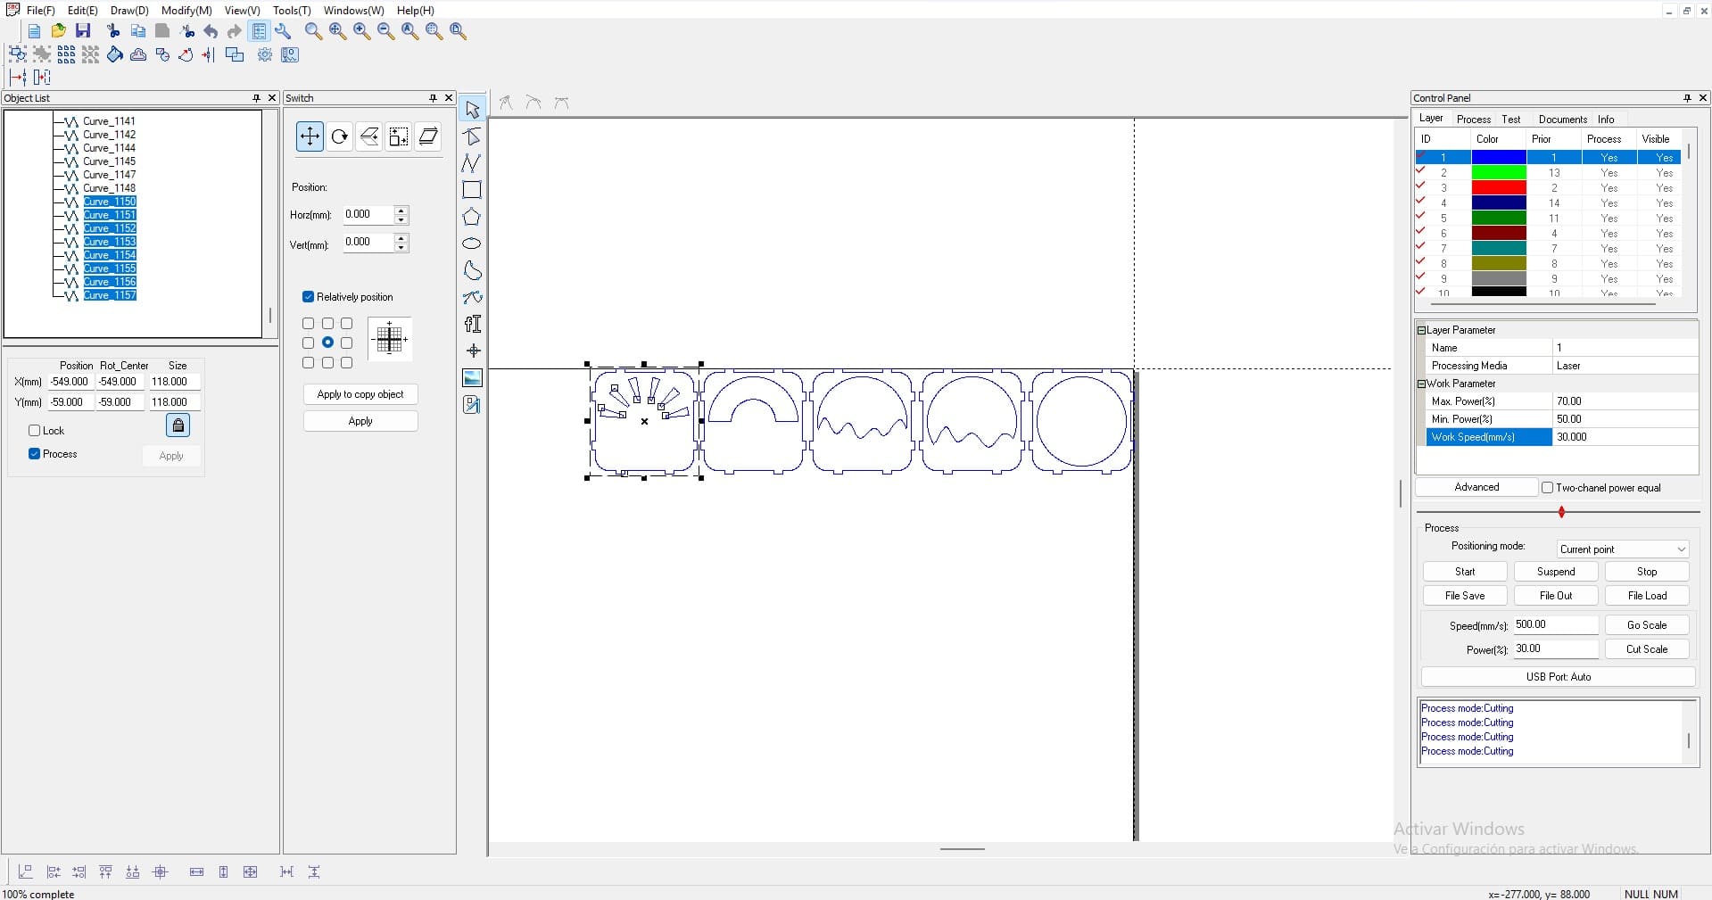Click the green color swatch of layer 2
The height and width of the screenshot is (900, 1712).
(x=1499, y=172)
